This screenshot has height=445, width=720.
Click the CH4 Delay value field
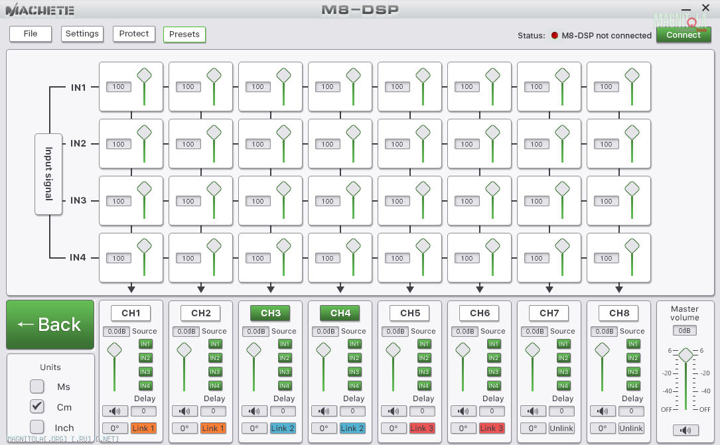pyautogui.click(x=352, y=411)
